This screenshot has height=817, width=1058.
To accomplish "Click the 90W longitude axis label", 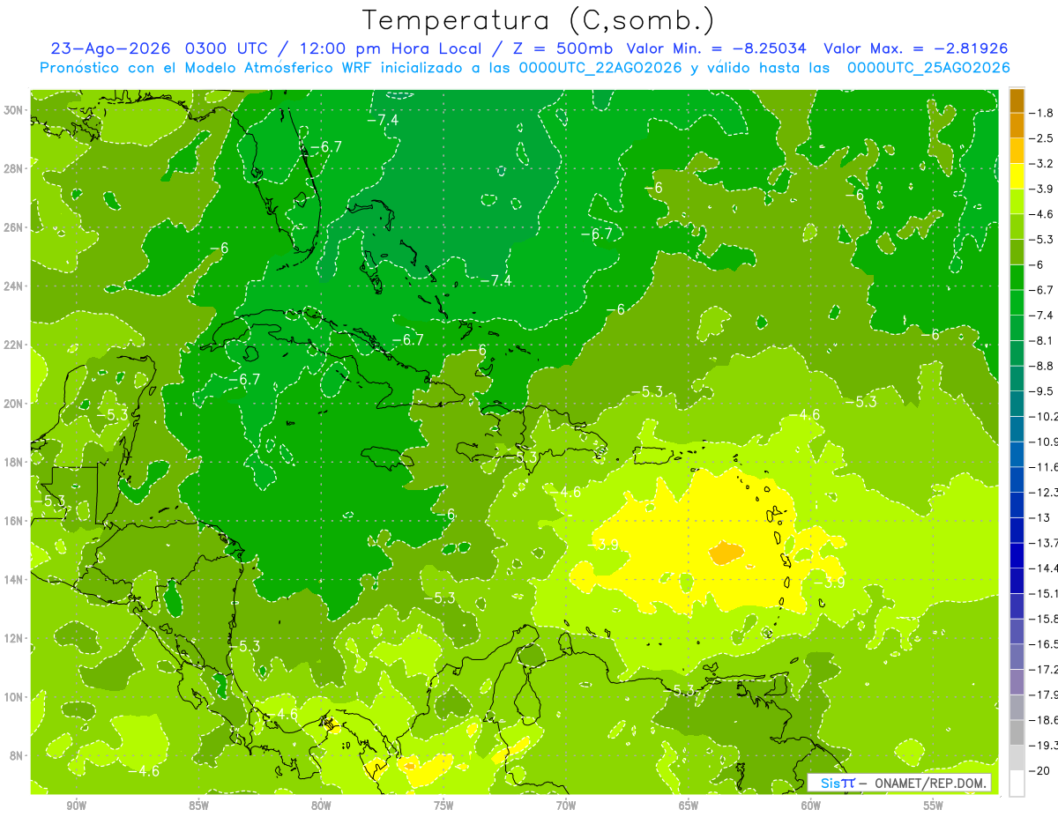I will (77, 806).
